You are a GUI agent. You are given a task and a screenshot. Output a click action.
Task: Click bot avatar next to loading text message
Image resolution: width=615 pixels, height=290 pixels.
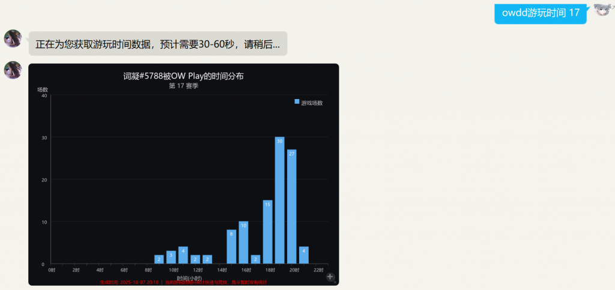[13, 39]
